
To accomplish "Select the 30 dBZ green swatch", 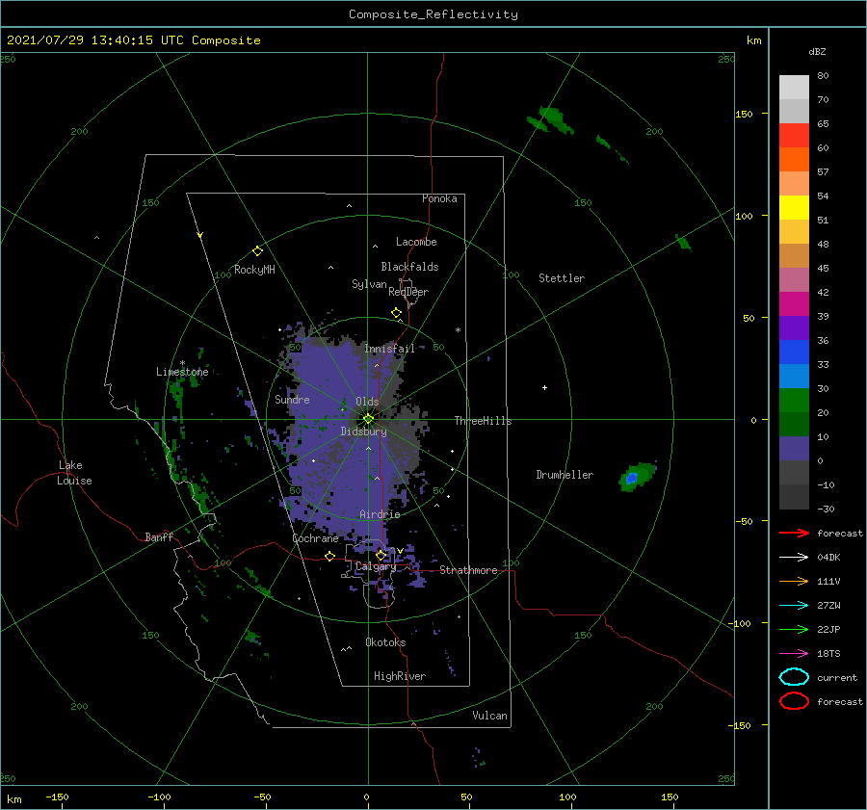I will coord(794,401).
